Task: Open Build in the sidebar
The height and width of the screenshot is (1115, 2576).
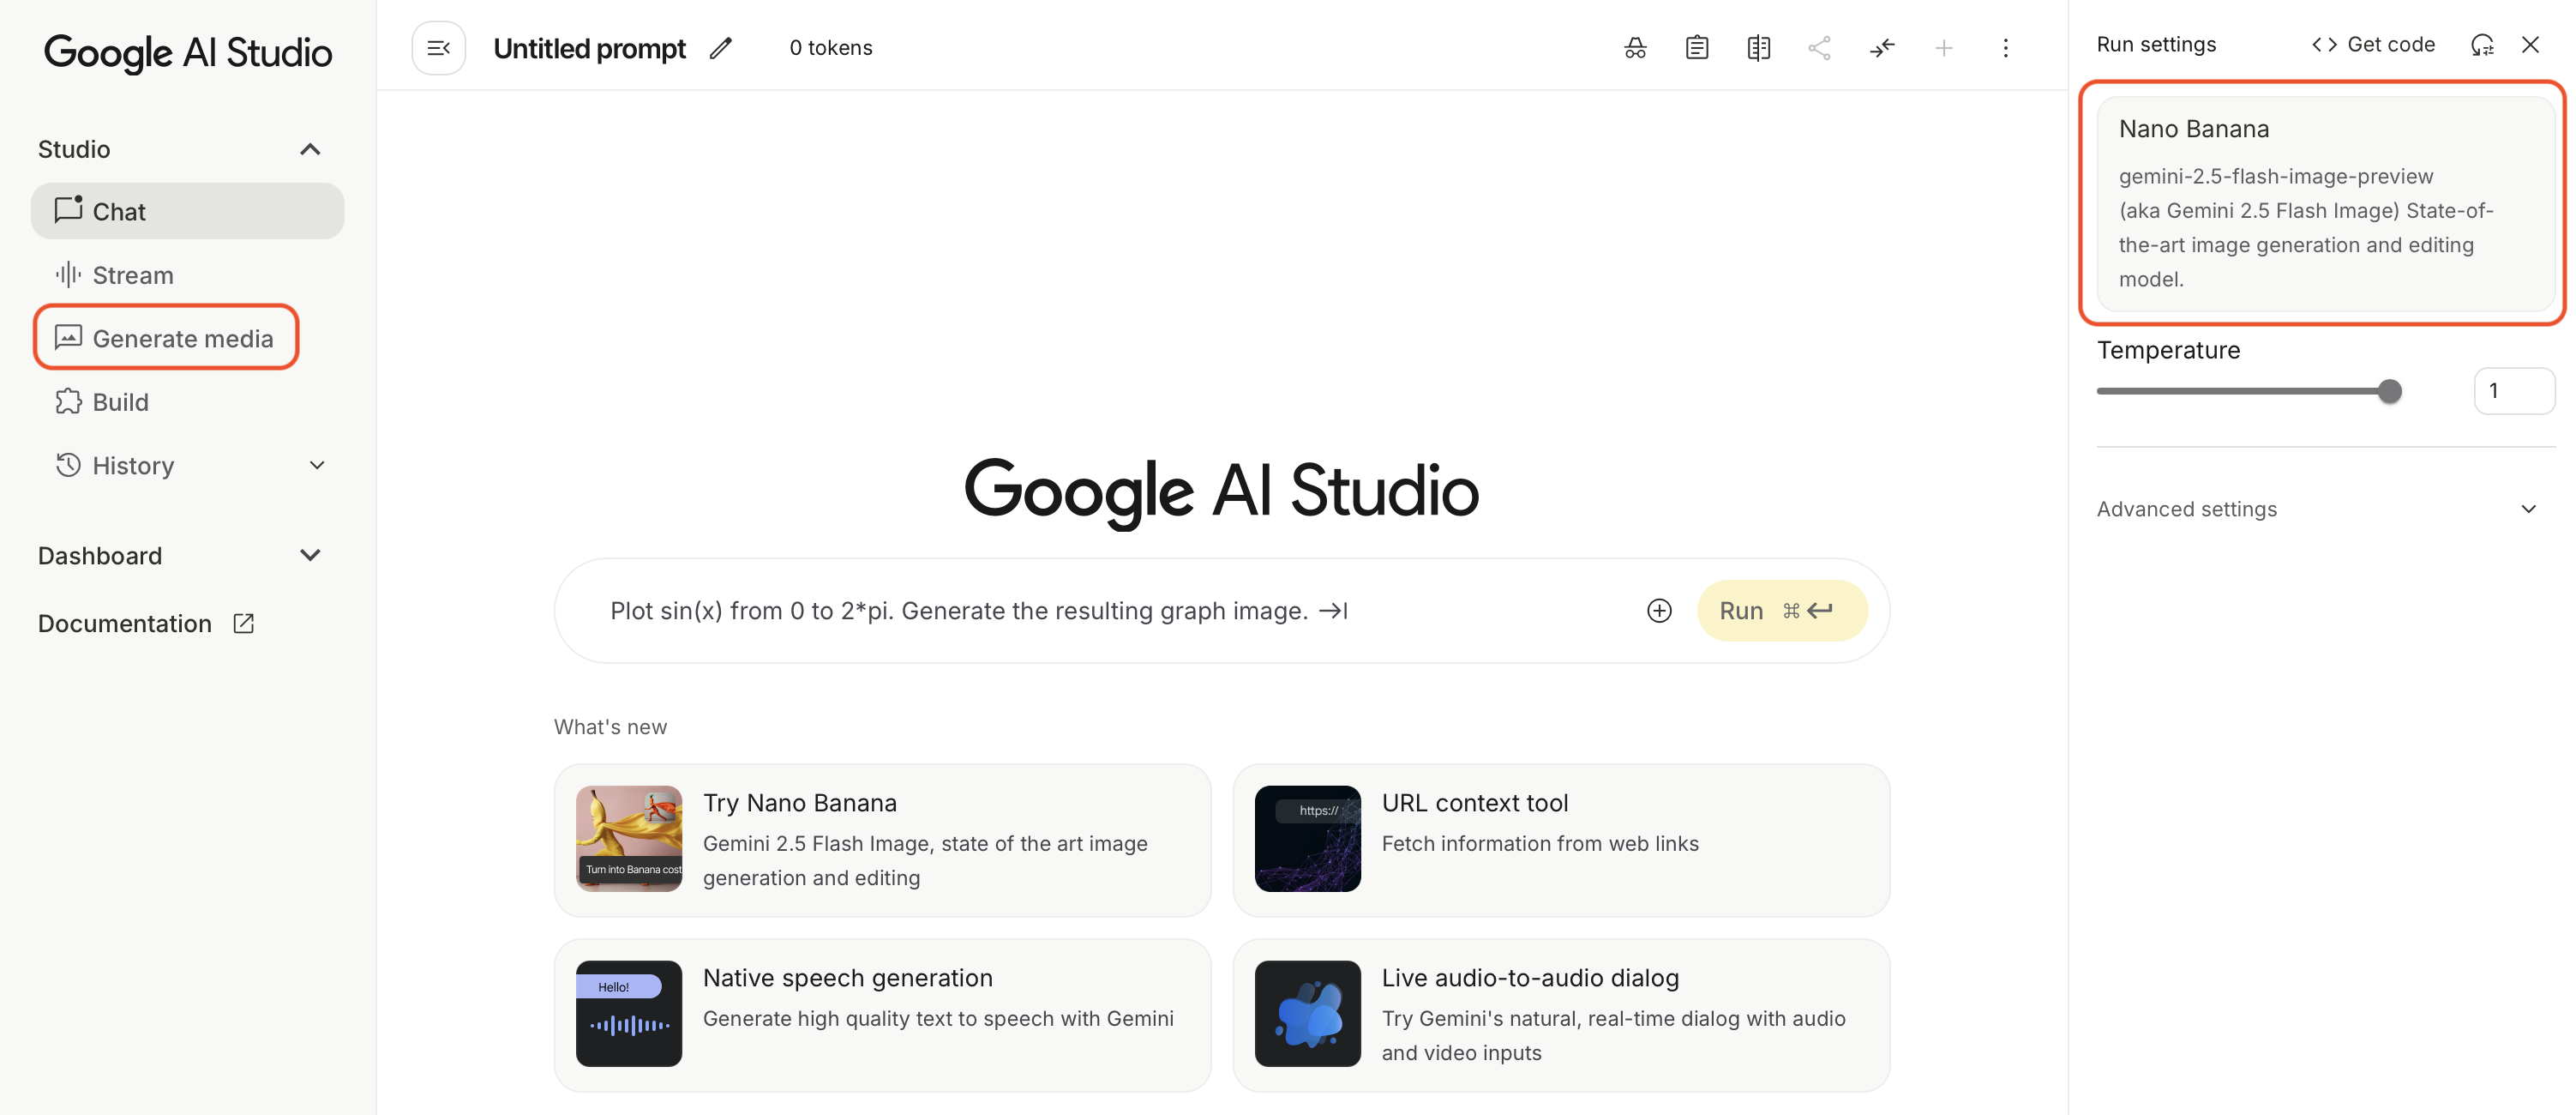Action: (x=187, y=402)
